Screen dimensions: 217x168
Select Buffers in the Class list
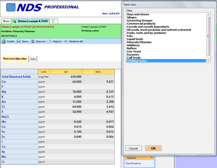pos(132,49)
